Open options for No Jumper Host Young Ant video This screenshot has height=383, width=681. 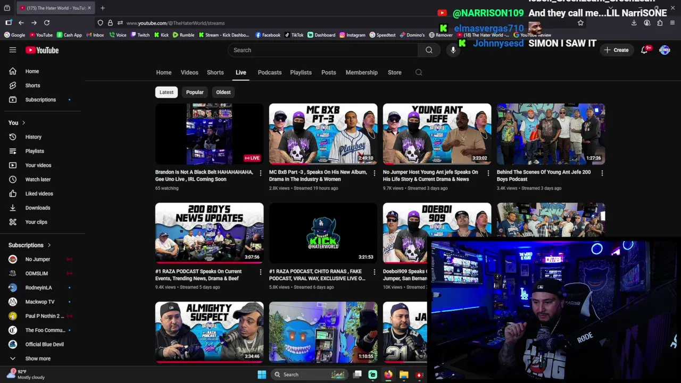(x=488, y=173)
